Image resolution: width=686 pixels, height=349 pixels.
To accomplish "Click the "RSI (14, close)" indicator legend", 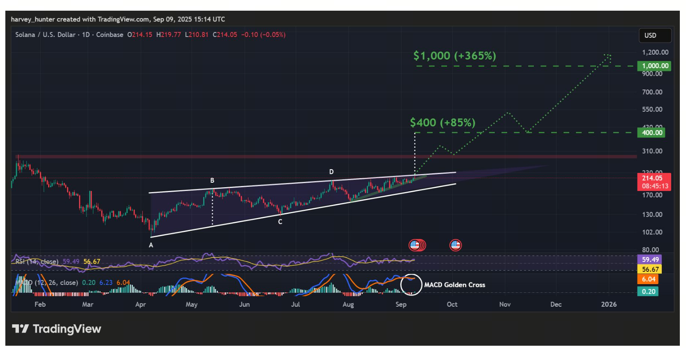I will (37, 262).
